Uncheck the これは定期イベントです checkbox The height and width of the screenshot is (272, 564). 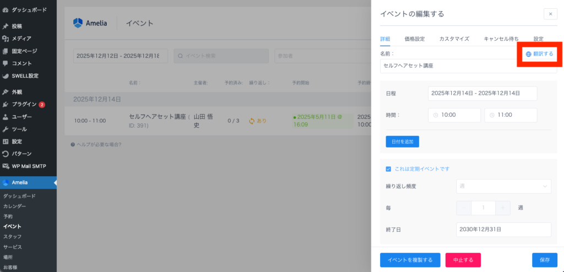[x=389, y=168]
